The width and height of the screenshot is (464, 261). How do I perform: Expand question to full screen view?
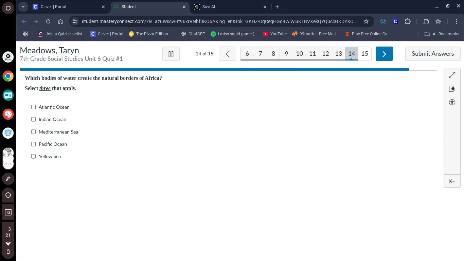pos(452,75)
